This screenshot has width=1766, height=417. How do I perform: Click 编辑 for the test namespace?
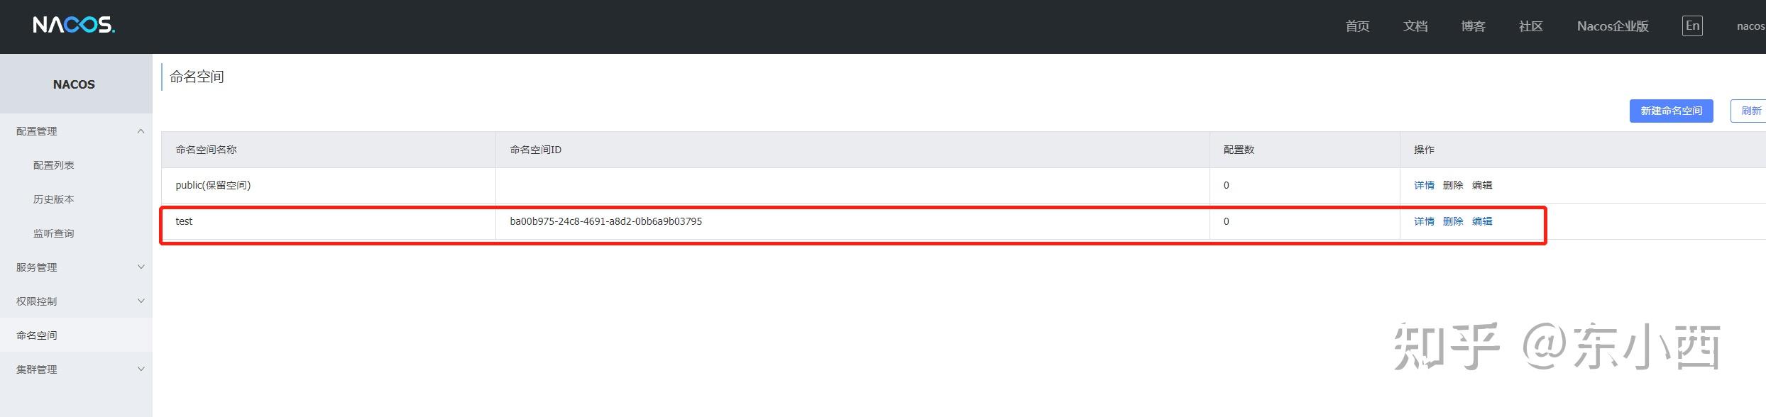tap(1482, 221)
